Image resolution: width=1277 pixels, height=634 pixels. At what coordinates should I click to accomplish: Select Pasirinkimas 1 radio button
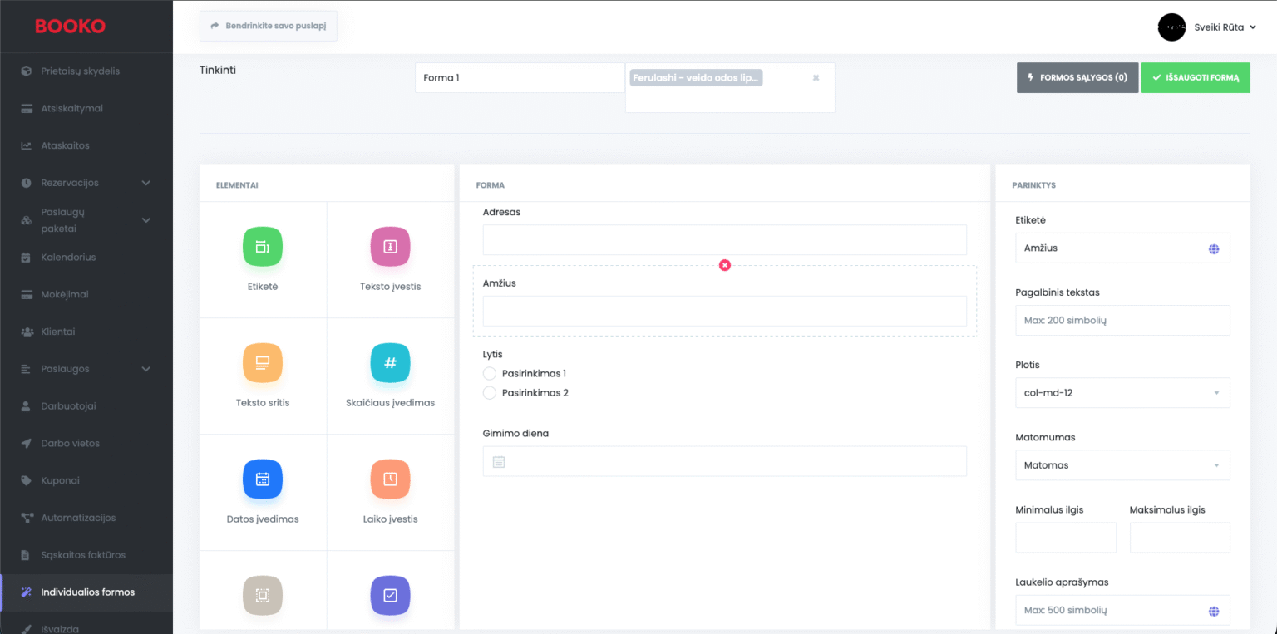click(490, 374)
